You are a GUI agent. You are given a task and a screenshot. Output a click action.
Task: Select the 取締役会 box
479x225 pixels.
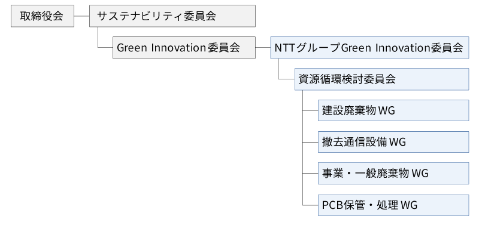(43, 16)
